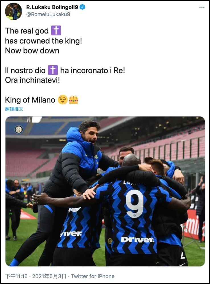Click the 'Now bow down' text line
This screenshot has width=210, height=284.
tap(32, 51)
